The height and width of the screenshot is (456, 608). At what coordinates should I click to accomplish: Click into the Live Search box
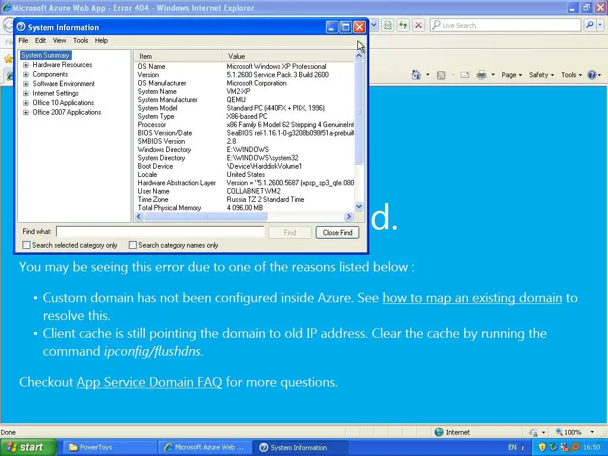[x=506, y=25]
